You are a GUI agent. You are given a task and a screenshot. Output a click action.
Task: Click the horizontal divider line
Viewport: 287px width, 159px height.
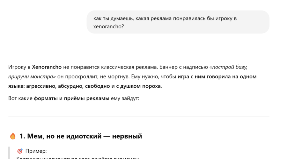point(139,117)
